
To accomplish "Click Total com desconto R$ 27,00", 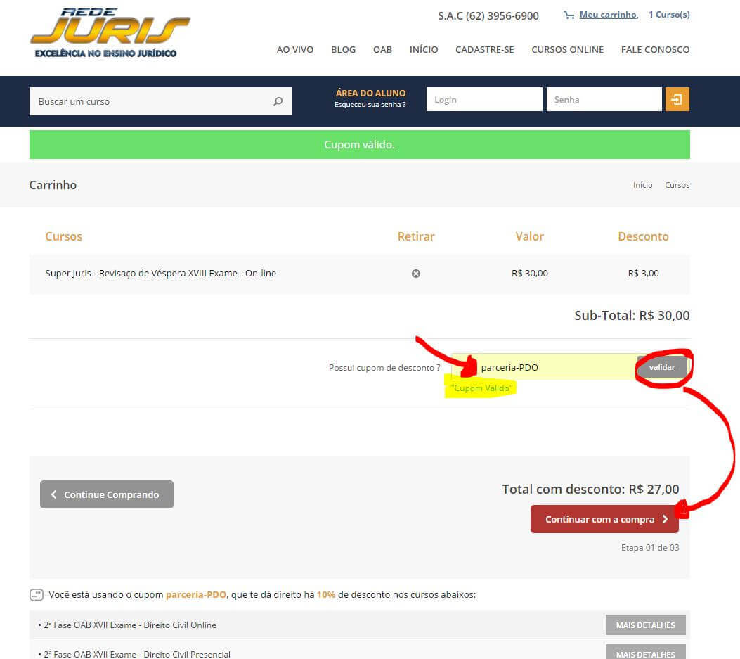I will pos(590,489).
